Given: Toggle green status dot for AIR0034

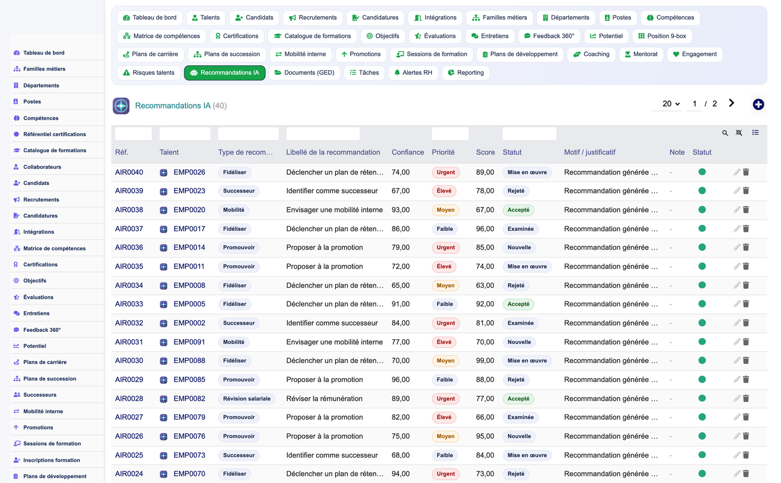Looking at the screenshot, I should [702, 285].
